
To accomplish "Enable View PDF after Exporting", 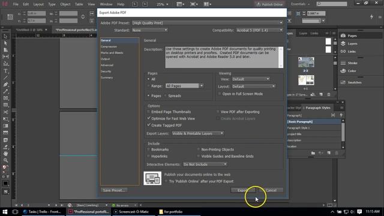I will coord(218,112).
